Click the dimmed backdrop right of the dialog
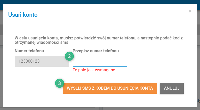The image size is (200, 110). pos(198,57)
